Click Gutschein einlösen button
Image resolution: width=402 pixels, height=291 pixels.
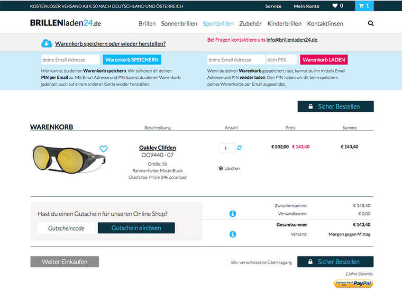pos(136,228)
